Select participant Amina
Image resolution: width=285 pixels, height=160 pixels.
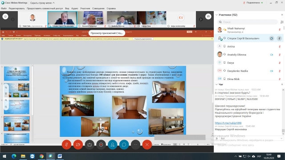tap(248, 46)
